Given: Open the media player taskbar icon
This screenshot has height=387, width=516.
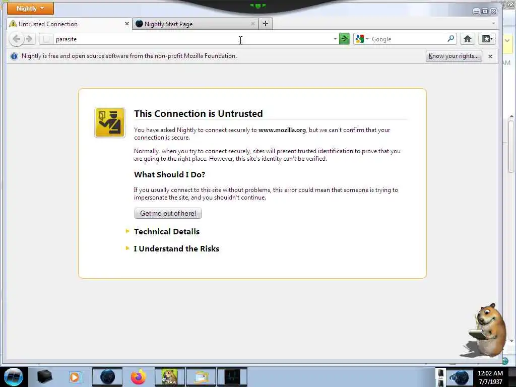Looking at the screenshot, I should point(75,377).
